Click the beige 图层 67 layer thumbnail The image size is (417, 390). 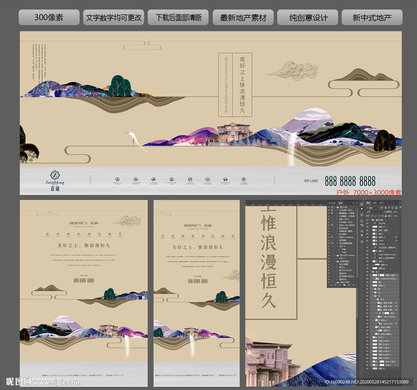pos(375,368)
